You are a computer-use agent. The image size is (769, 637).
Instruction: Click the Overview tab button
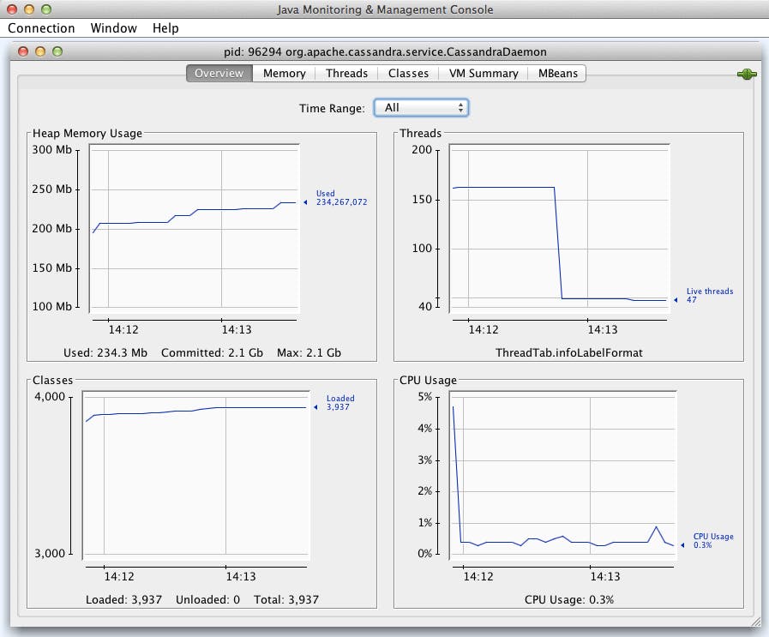[x=219, y=74]
